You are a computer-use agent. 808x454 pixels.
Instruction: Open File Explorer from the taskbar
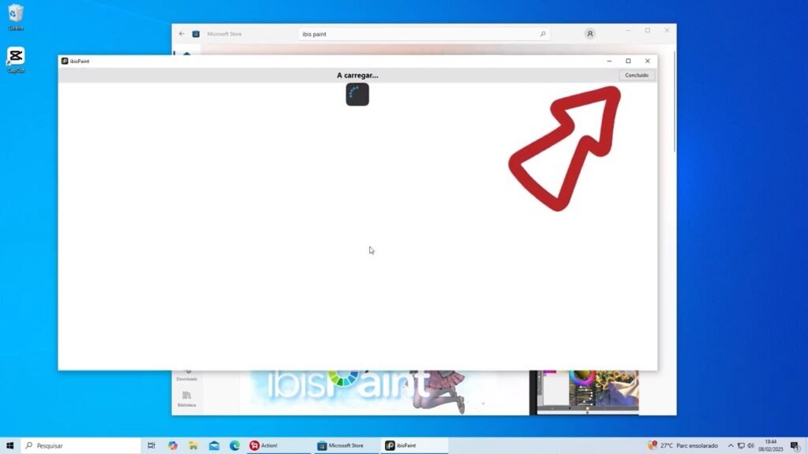point(193,446)
